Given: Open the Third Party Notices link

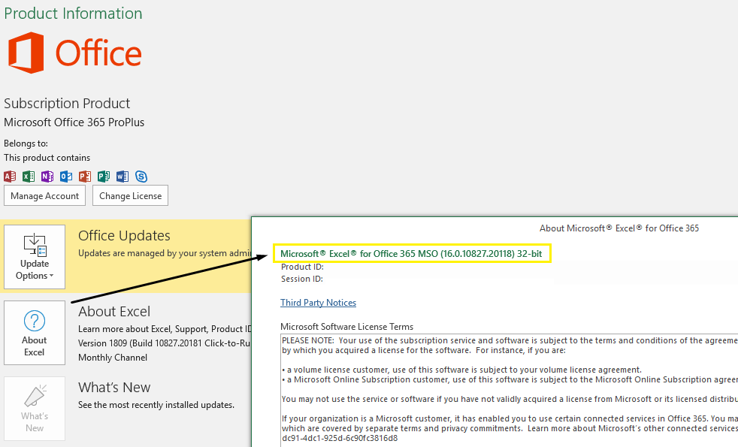Looking at the screenshot, I should click(318, 303).
